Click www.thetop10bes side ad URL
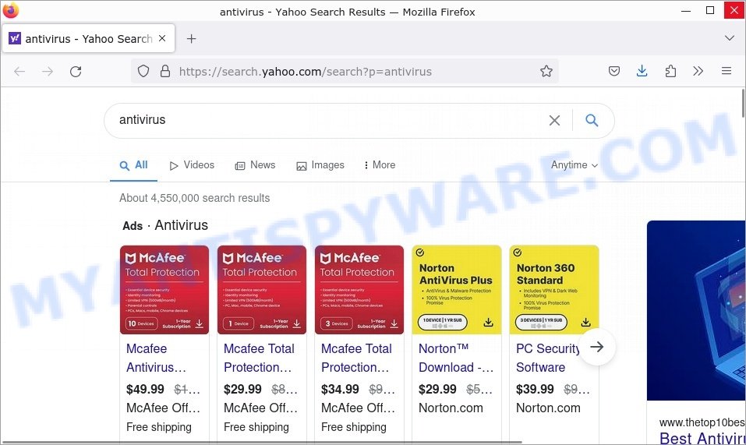The width and height of the screenshot is (746, 445). tap(702, 422)
